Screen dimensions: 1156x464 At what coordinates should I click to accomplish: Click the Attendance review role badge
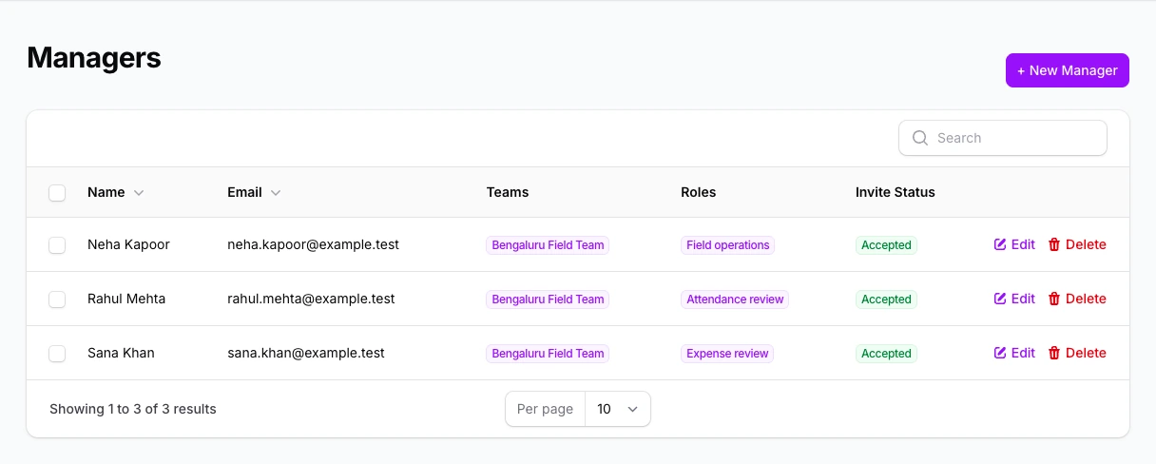pyautogui.click(x=735, y=300)
